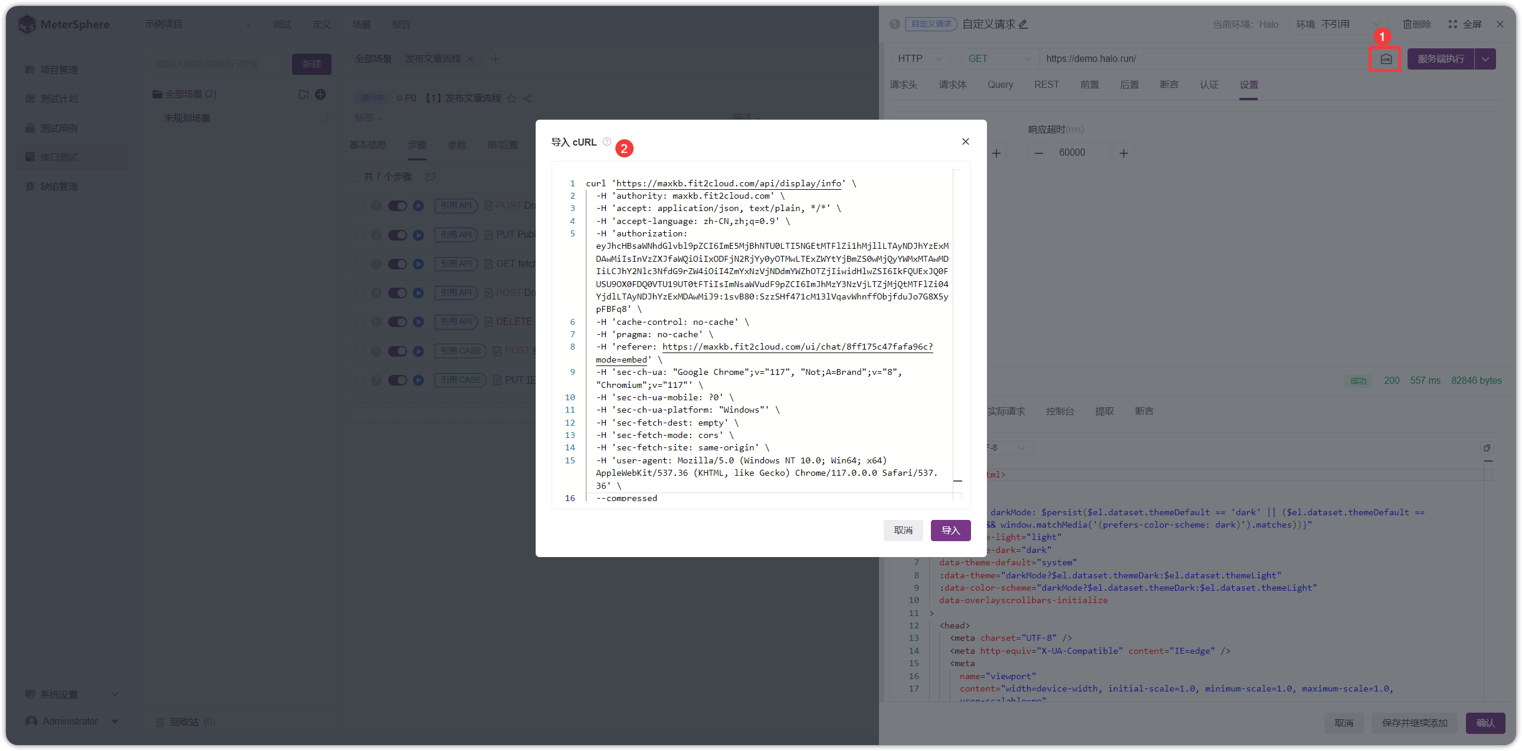Close the 导入 cURL dialog
Image resolution: width=1522 pixels, height=751 pixels.
point(966,141)
